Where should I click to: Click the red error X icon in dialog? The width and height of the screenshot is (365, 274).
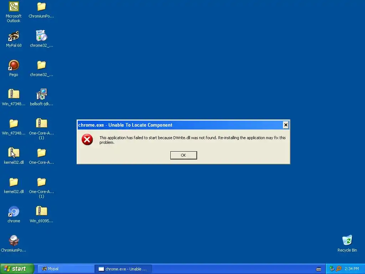(87, 139)
